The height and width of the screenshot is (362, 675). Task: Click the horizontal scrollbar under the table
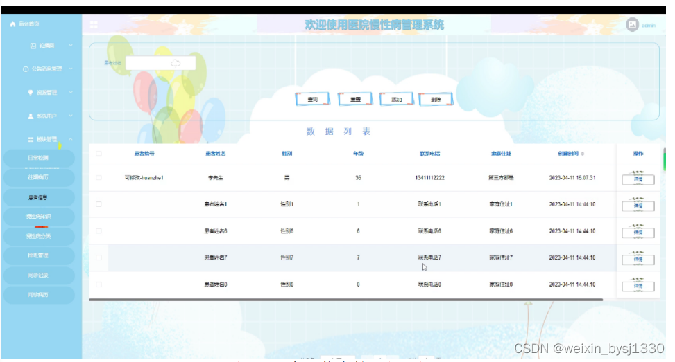345,300
